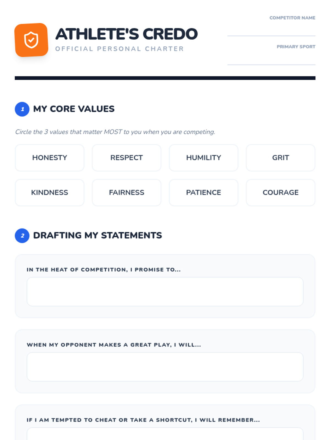Viewport: 330px width, 440px height.
Task: Select the RESPECT value box
Action: [x=127, y=158]
